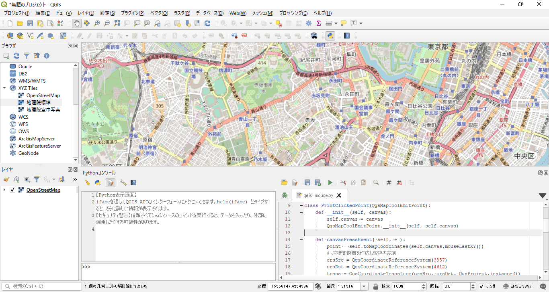
Task: Open project using the yellow folder icon
Action: point(20,23)
